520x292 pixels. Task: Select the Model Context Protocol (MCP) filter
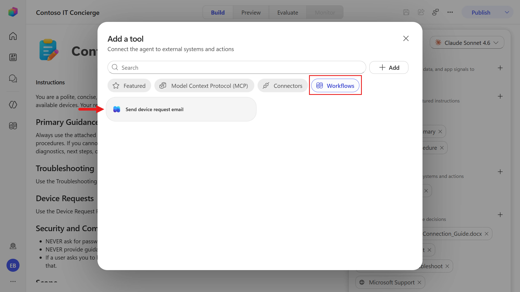click(x=204, y=86)
